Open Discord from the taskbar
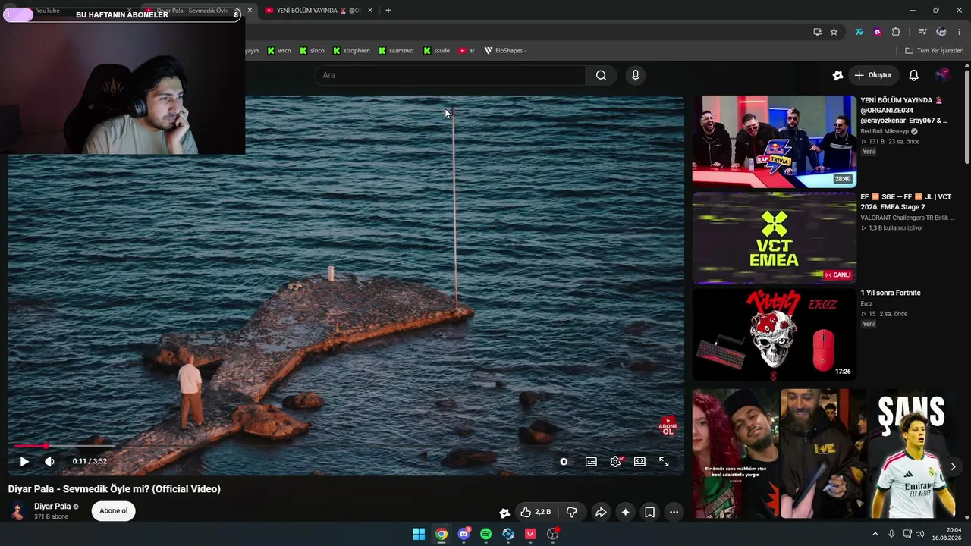The height and width of the screenshot is (546, 971). click(x=464, y=534)
